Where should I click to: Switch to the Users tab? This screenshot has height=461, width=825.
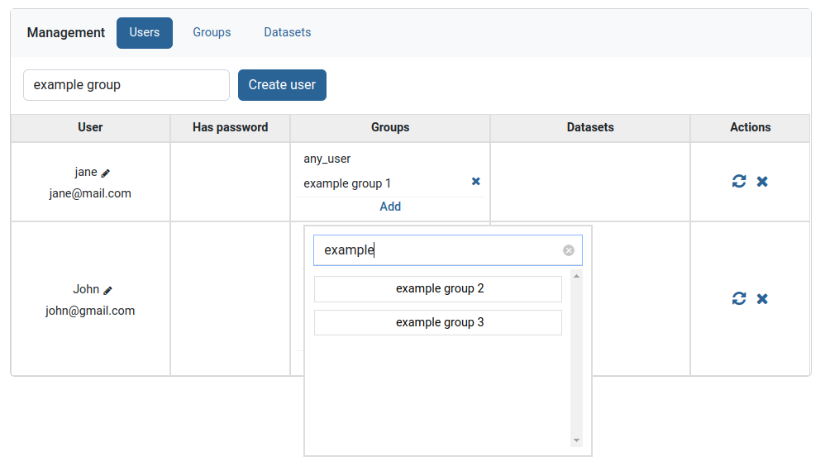click(x=145, y=33)
